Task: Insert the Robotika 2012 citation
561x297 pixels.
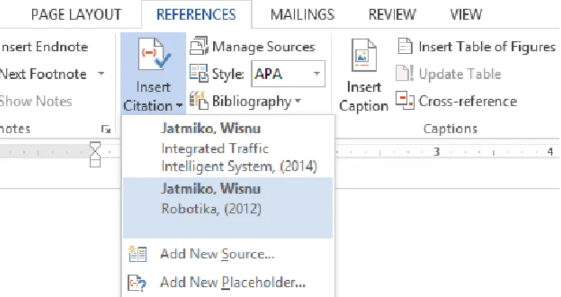Action: coord(228,208)
